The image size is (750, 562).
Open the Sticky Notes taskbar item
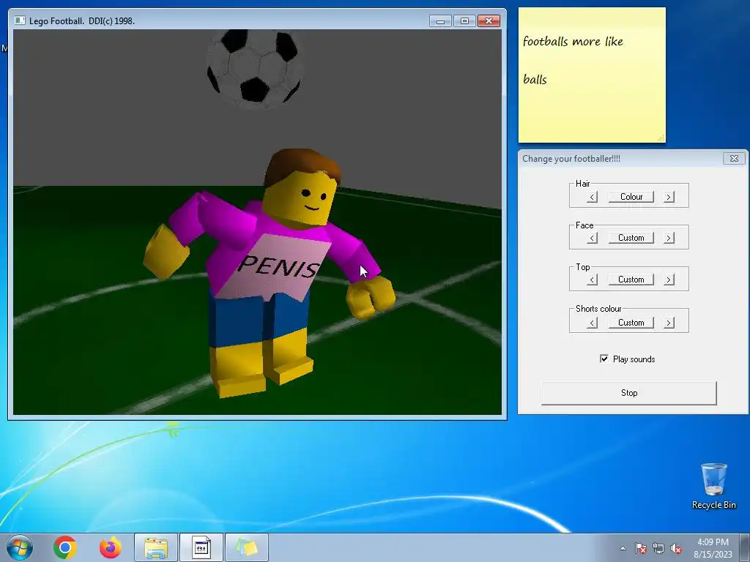coord(246,547)
